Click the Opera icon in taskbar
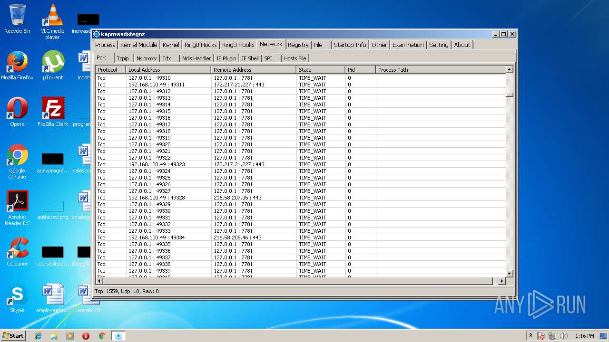The width and height of the screenshot is (609, 342). tap(86, 336)
